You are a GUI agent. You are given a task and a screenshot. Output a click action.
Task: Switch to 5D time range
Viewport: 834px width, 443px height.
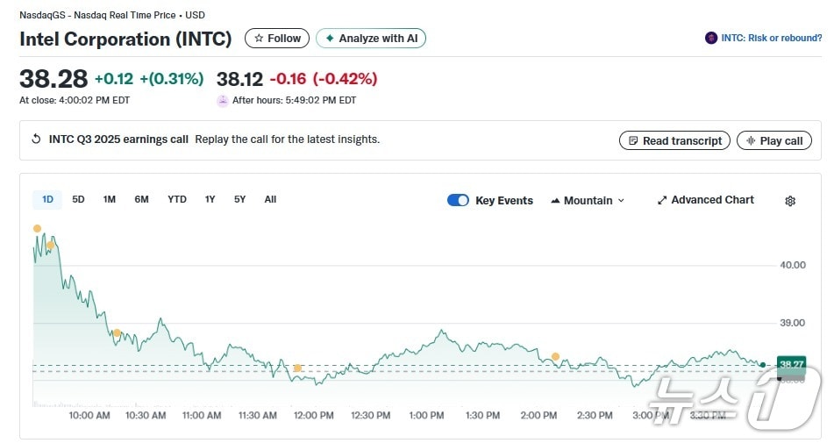pos(78,199)
